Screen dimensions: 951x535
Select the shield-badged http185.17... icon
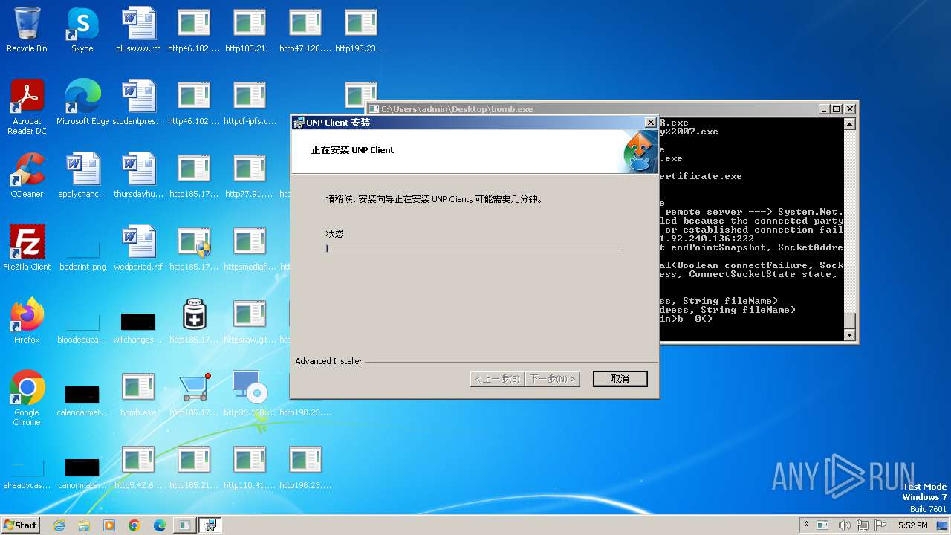tap(194, 248)
